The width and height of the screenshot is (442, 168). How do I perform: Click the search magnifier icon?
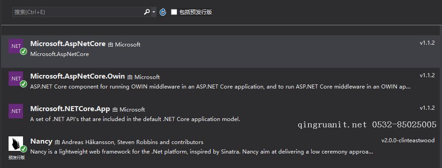pyautogui.click(x=147, y=12)
